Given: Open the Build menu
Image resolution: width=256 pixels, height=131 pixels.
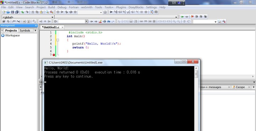Looking at the screenshot, I should (x=52, y=7).
